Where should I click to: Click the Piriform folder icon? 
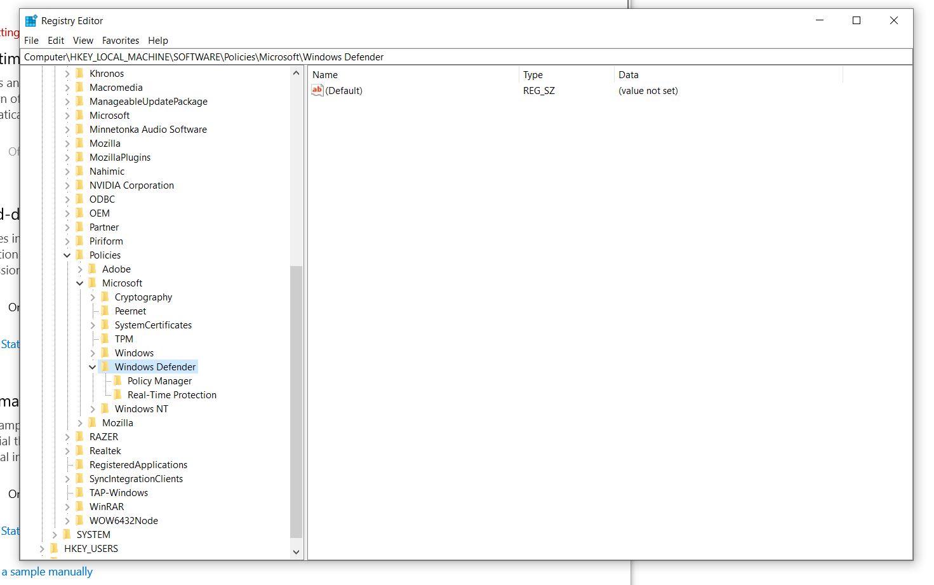pyautogui.click(x=79, y=241)
